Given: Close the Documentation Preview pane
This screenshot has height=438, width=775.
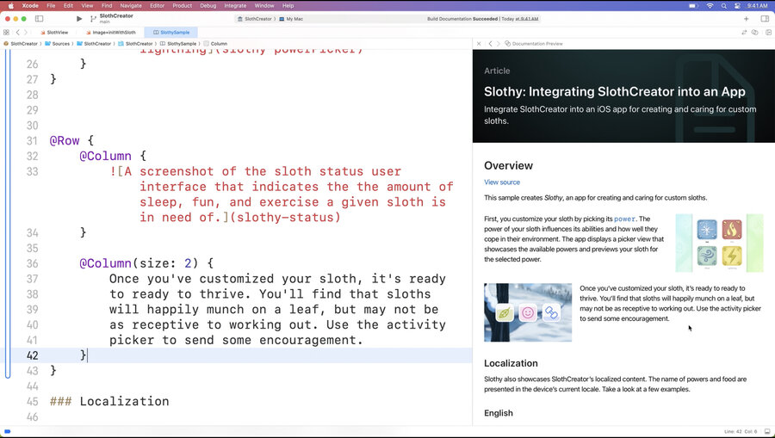Looking at the screenshot, I should tap(479, 43).
